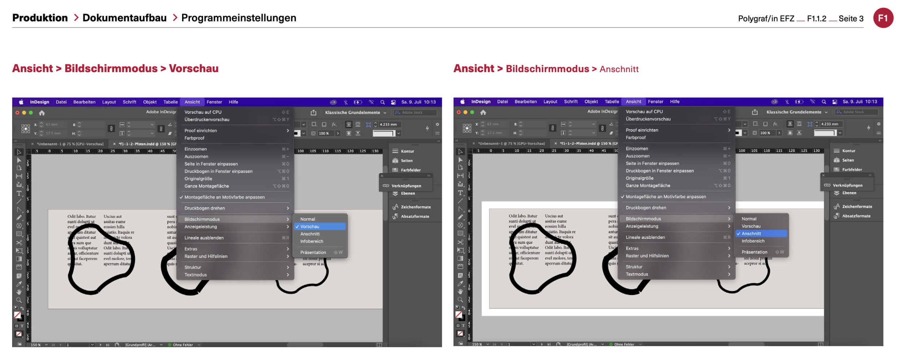Select the Direct Selection tool in left screenshot

pyautogui.click(x=19, y=160)
